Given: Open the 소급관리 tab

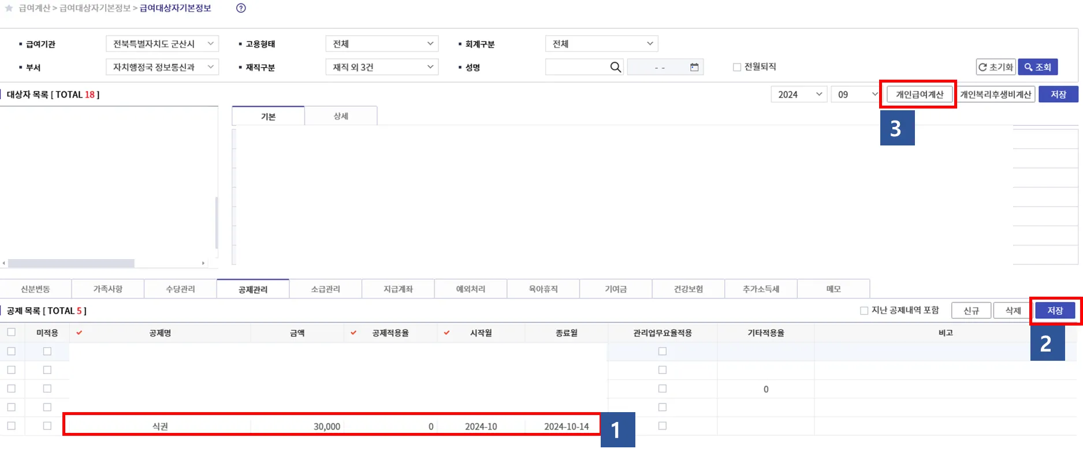Looking at the screenshot, I should click(326, 289).
